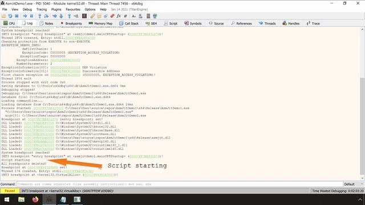Click the x64dbg bug icon in taskbar
The height and width of the screenshot is (205, 365).
coord(49,199)
